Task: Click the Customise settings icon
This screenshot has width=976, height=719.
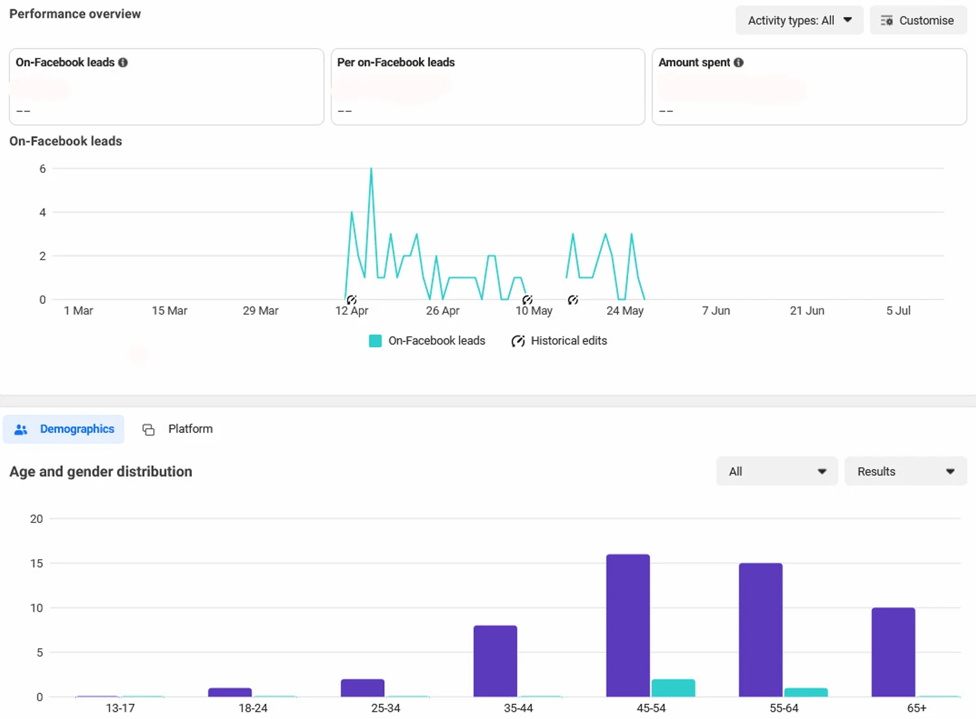Action: click(887, 20)
